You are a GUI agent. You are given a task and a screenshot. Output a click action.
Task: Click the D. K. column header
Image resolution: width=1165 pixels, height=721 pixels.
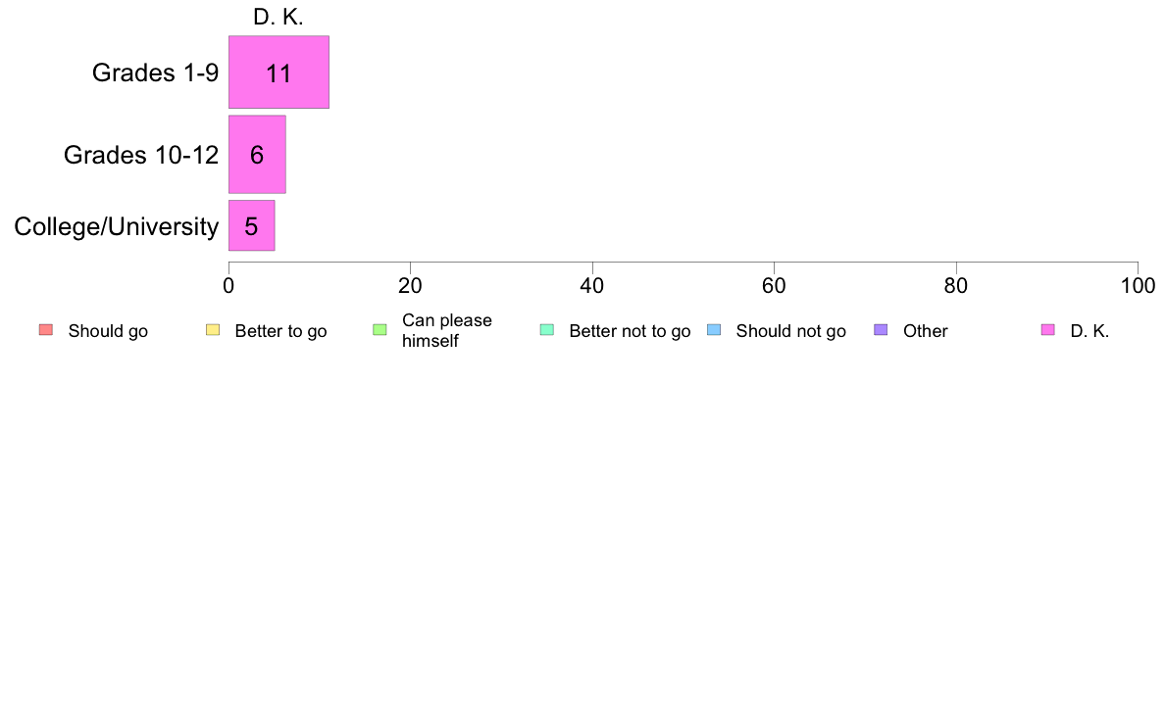[x=279, y=17]
